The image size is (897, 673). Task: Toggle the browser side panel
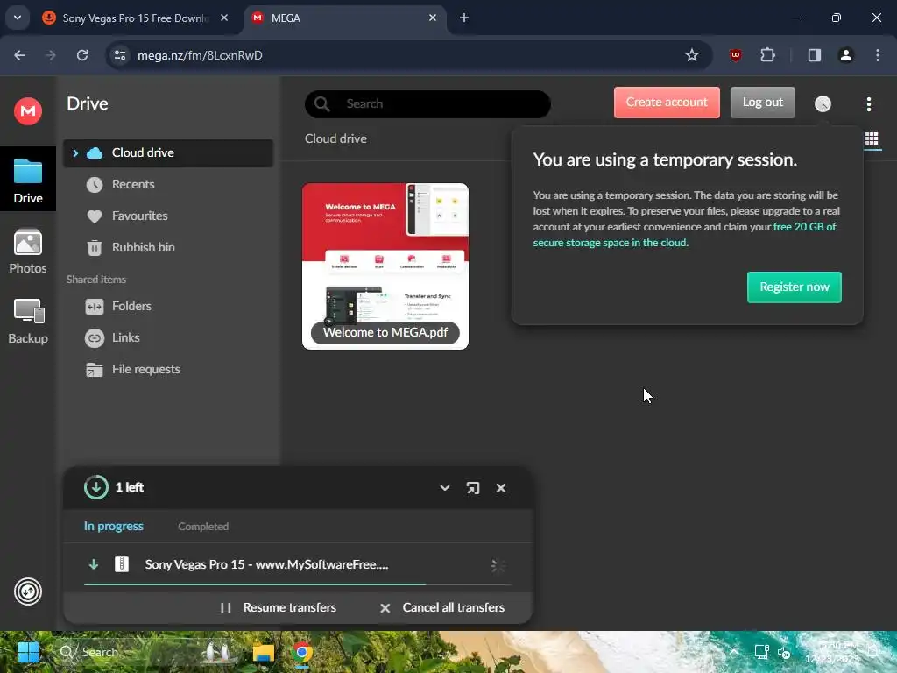click(x=814, y=55)
